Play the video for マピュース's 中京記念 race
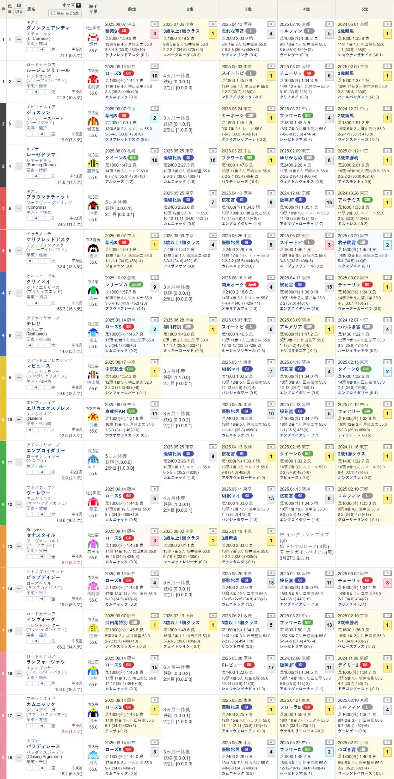This screenshot has width=394, height=779. 154,362
